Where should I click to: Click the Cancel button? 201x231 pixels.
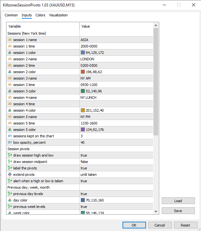coord(160,225)
